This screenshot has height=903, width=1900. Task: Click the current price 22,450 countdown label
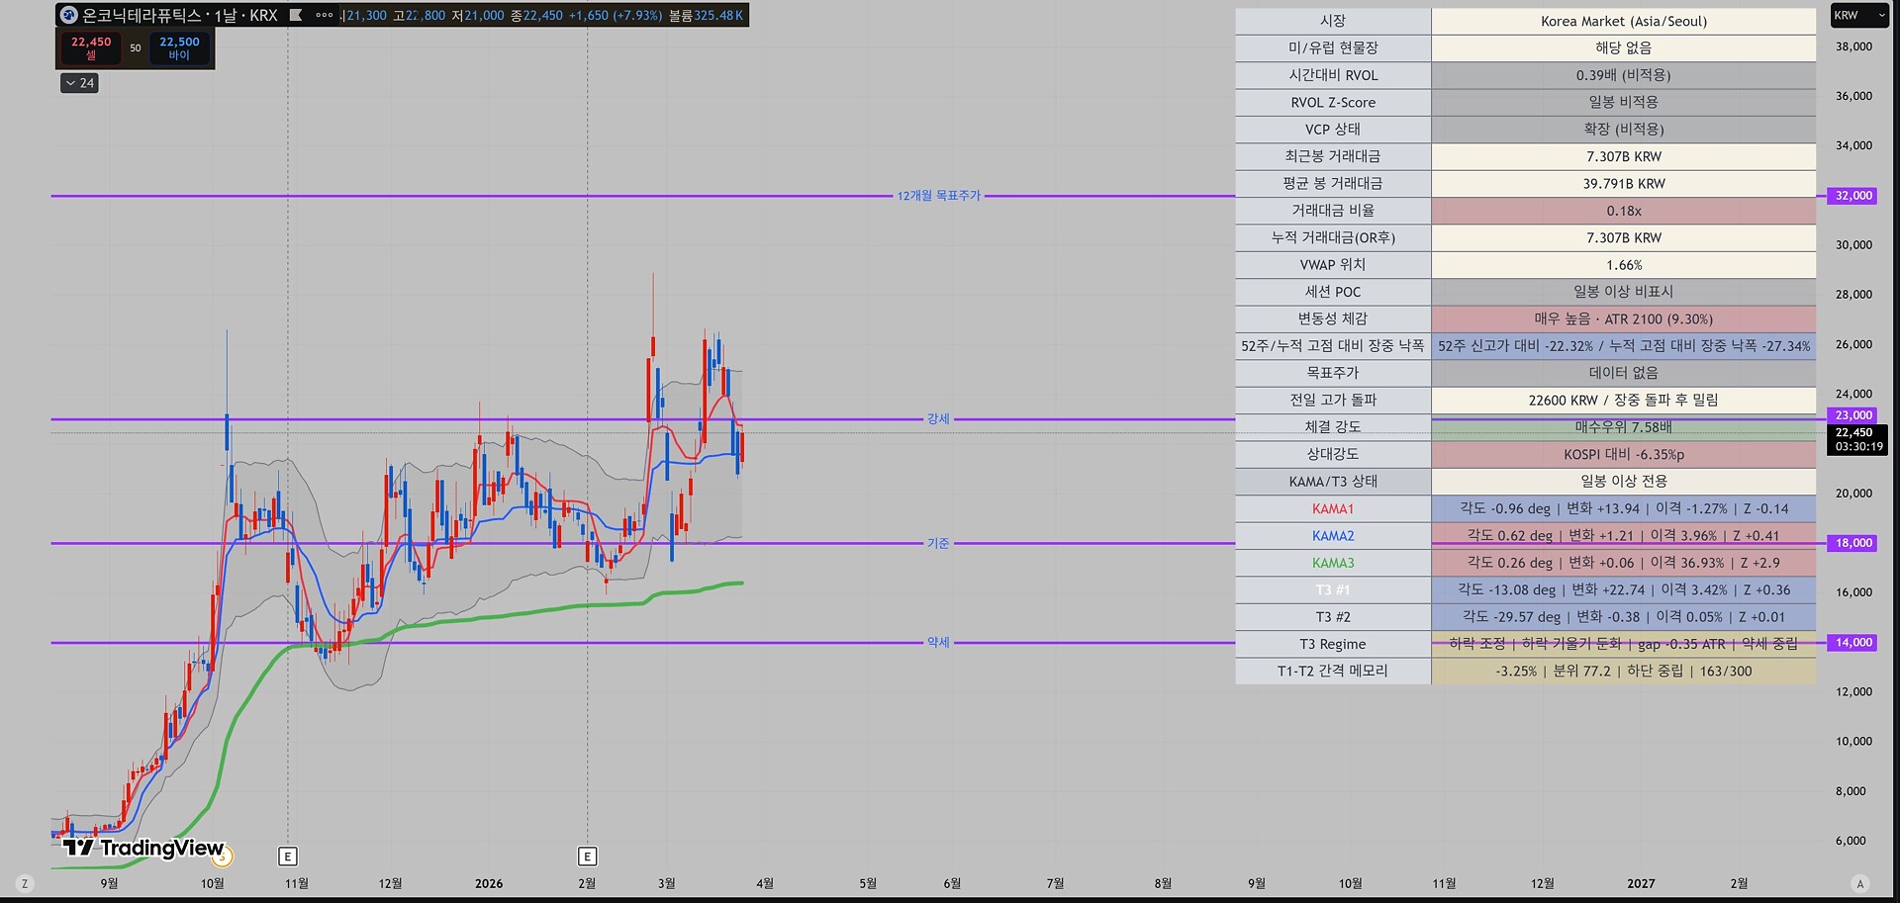pos(1858,439)
